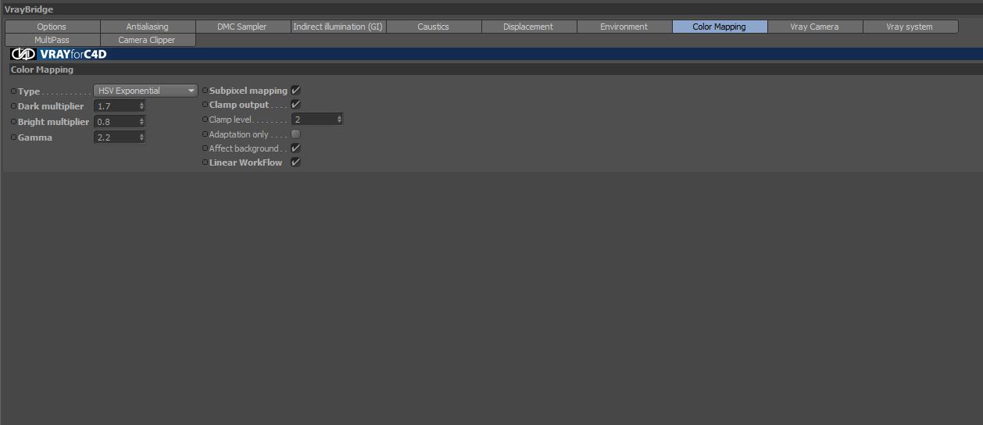The height and width of the screenshot is (425, 983).
Task: Click the Clamp level spinner arrows
Action: click(339, 120)
